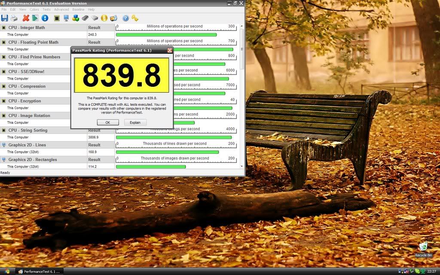Open the Edit menu

(x=13, y=9)
